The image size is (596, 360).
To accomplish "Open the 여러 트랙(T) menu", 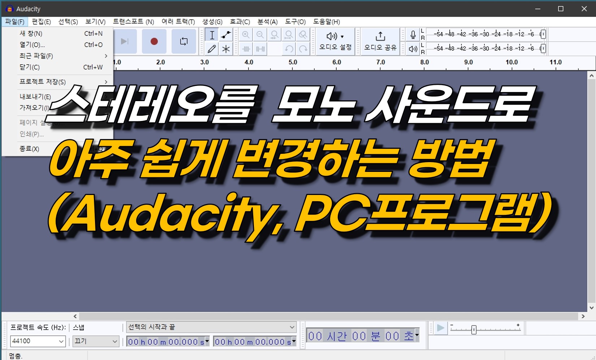I will 178,22.
